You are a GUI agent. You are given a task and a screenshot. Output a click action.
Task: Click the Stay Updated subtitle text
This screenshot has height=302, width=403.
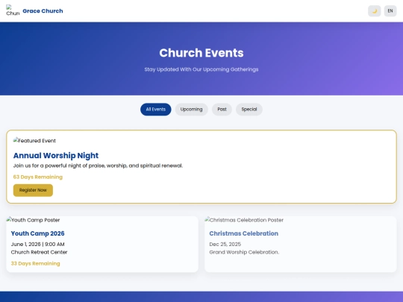pyautogui.click(x=201, y=69)
